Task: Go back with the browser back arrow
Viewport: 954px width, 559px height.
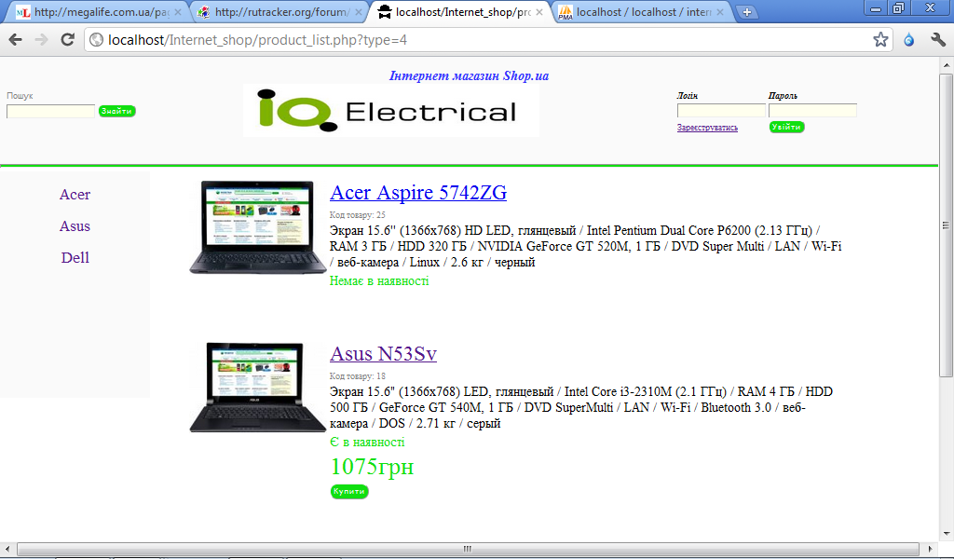Action: point(15,40)
